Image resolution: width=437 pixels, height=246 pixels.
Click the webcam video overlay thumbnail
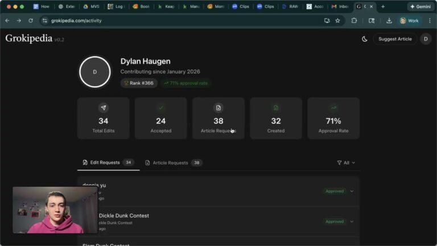(x=55, y=210)
